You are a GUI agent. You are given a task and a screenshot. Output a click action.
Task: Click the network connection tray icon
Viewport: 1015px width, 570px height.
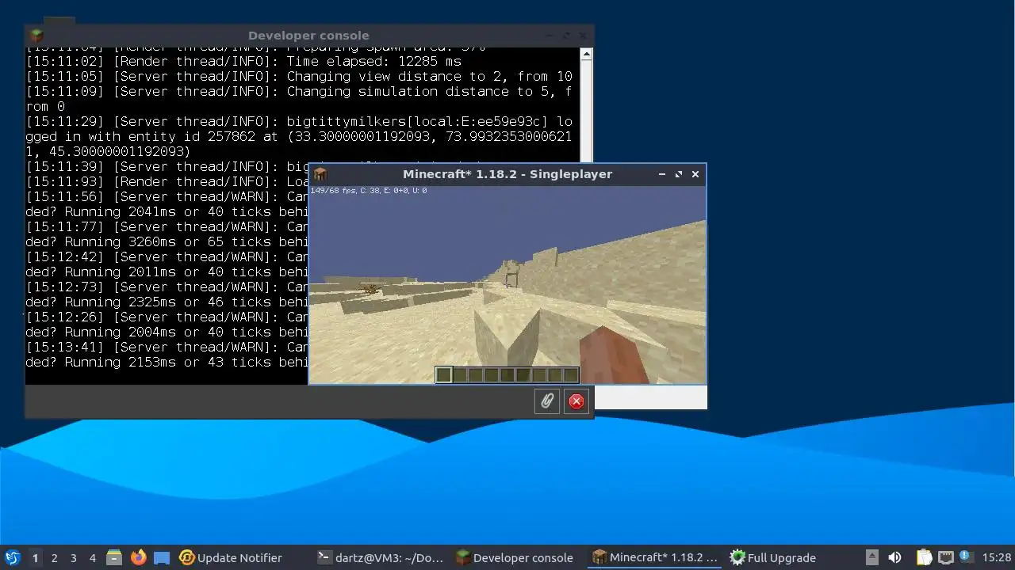945,557
